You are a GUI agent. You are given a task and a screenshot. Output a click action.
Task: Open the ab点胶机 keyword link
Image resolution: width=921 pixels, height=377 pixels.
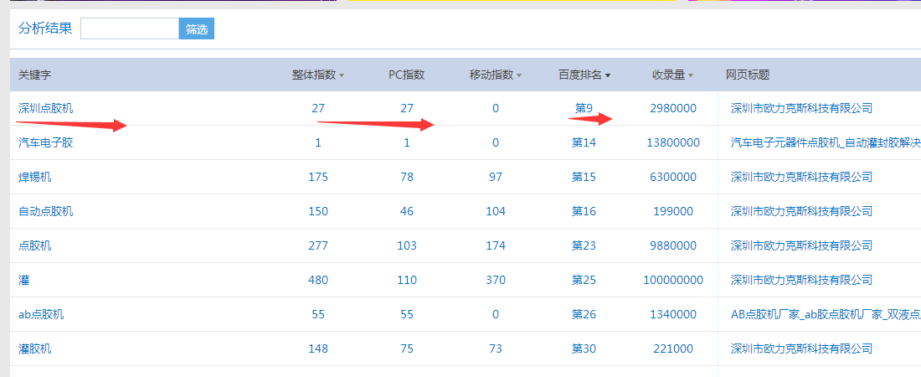click(x=41, y=314)
